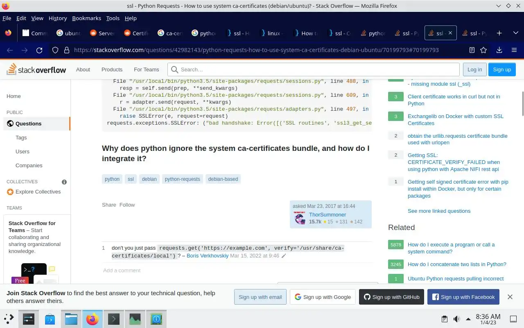Toggle reader view icon
Screen dimensions: 524x328
pyautogui.click(x=472, y=50)
